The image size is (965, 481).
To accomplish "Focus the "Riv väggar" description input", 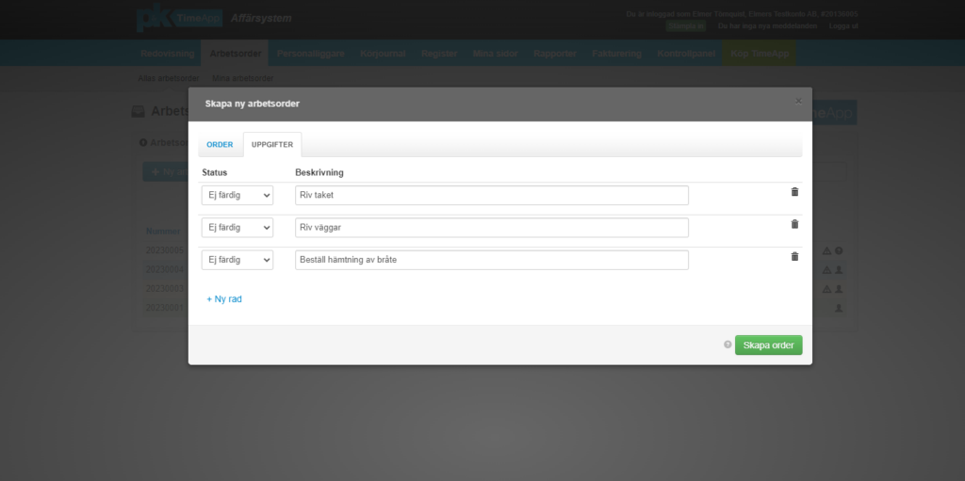I will coord(491,228).
